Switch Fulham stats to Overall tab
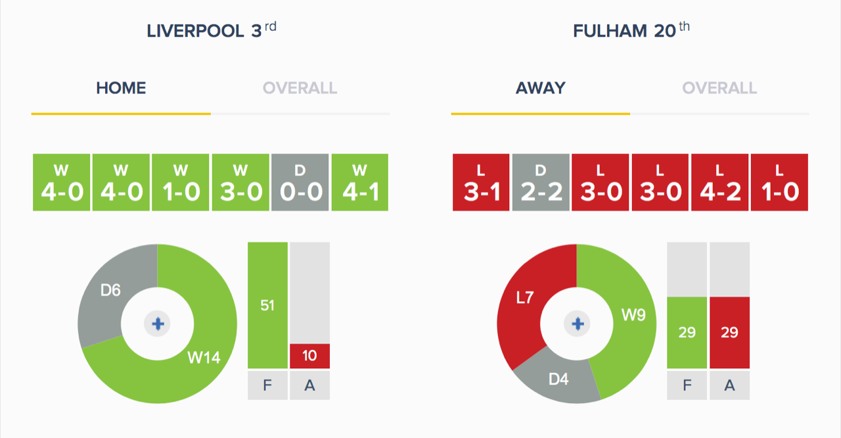 (719, 88)
